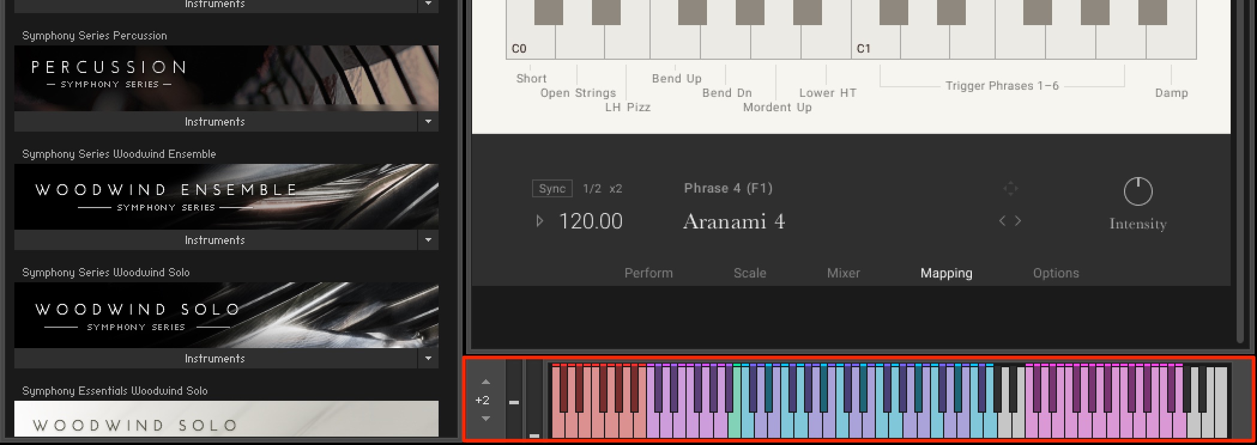Click the 120.00 tempo value
Screen dimensions: 1257x445
tap(591, 221)
